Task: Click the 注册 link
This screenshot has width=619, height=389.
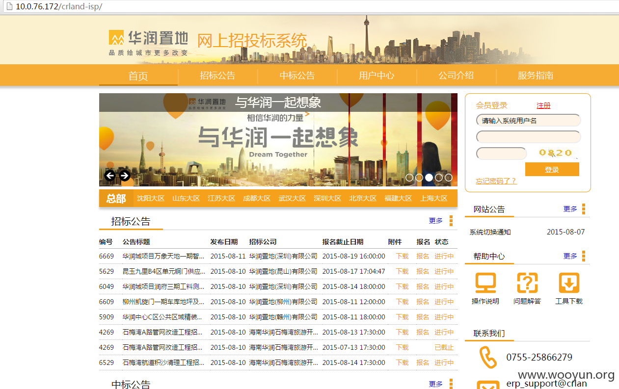Action: [x=543, y=105]
